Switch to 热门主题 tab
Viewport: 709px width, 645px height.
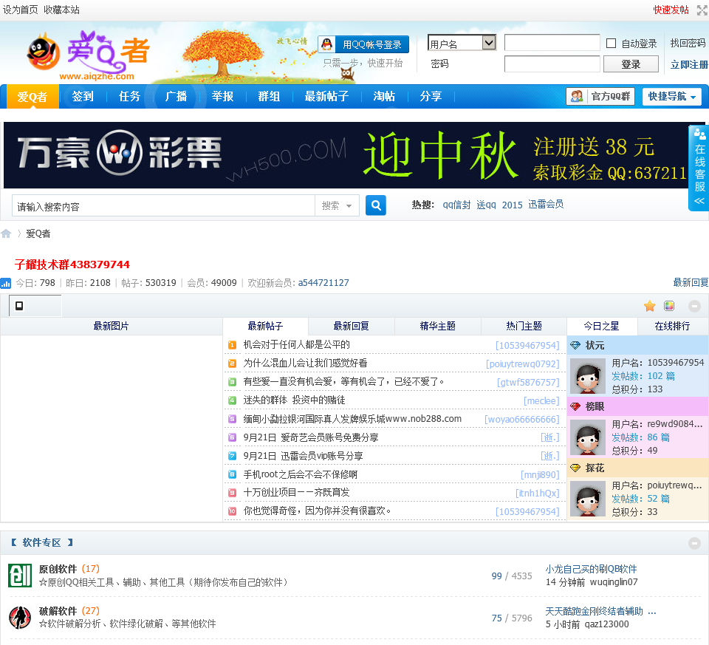pos(524,326)
